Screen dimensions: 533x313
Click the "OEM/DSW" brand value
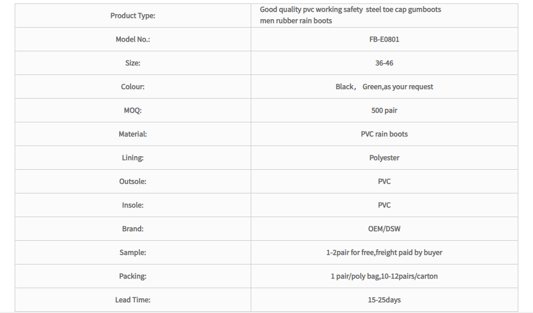tap(384, 229)
